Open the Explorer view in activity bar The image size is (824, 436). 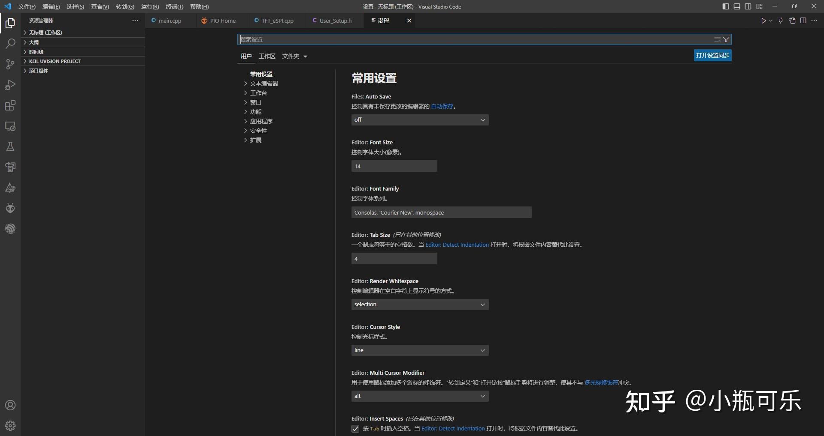point(10,23)
